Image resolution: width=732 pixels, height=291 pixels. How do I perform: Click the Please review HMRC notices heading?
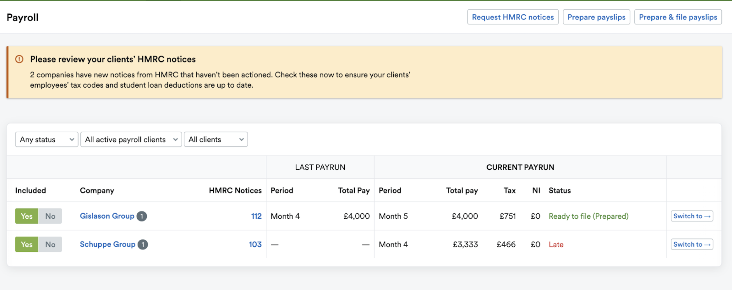tap(113, 59)
